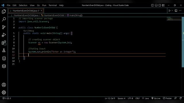
Task: Click the //taking input comment
Action: coord(37,49)
